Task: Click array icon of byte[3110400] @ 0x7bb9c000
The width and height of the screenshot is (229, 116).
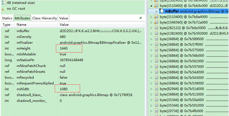Action: point(156,6)
